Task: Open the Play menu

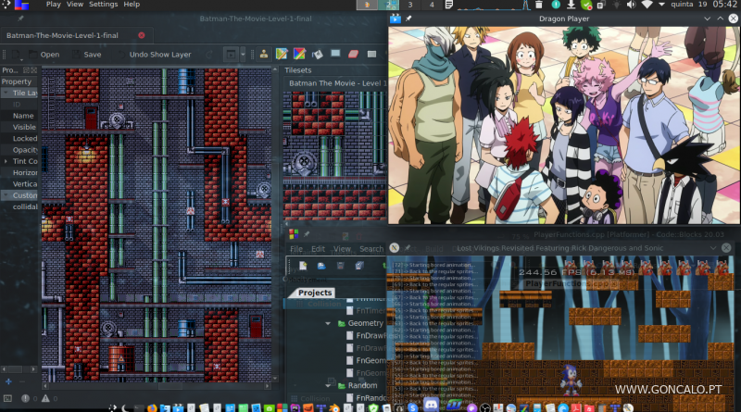Action: 54,5
